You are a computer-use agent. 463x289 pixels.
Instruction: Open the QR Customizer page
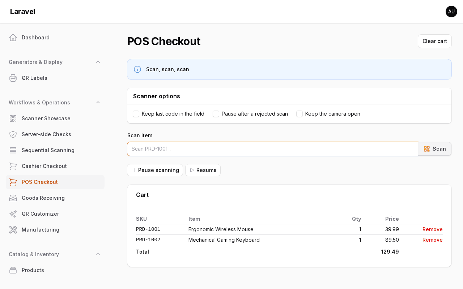(55, 214)
